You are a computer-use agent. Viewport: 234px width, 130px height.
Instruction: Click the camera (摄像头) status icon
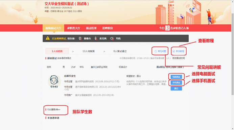[80, 38]
